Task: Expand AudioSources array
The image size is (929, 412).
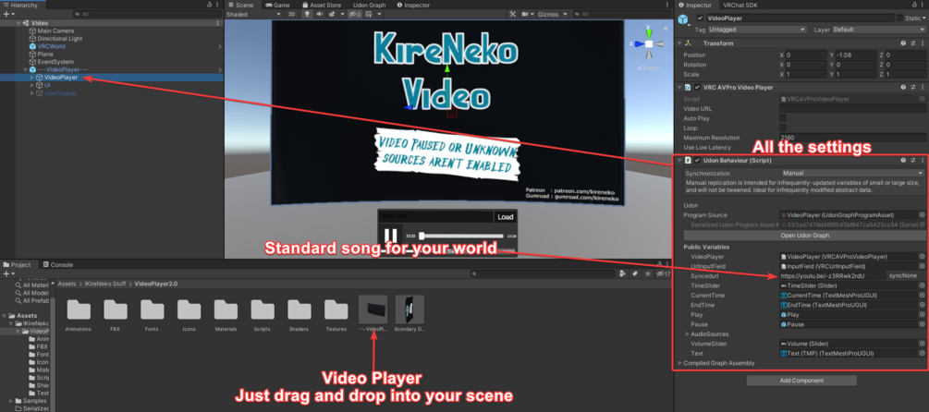Action: coord(687,334)
